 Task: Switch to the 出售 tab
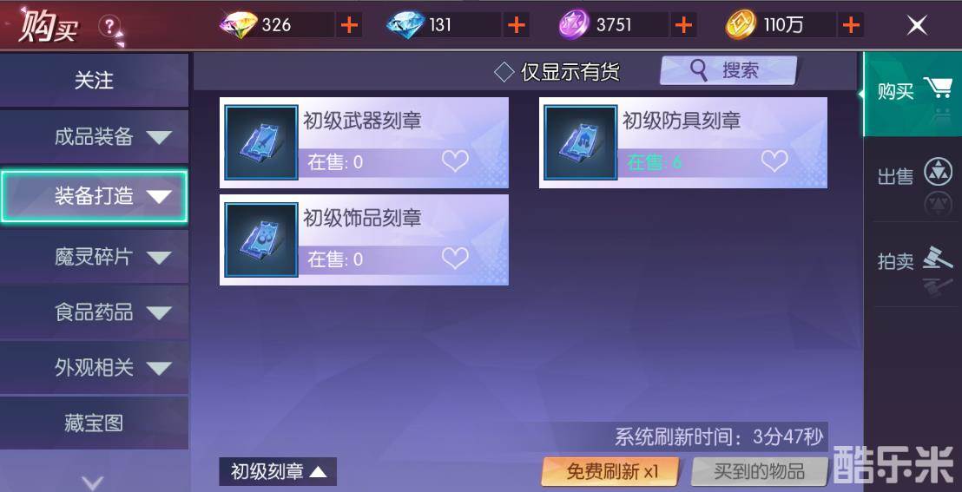(x=913, y=178)
